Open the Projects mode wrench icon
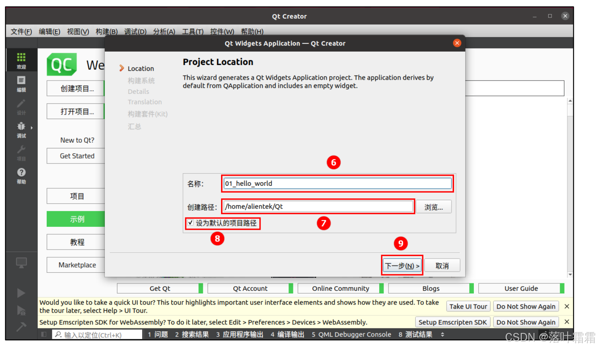The image size is (597, 348). point(21,152)
